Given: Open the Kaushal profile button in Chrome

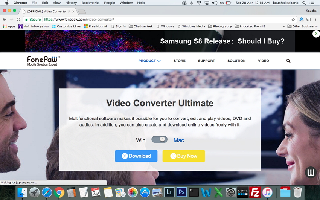Looking at the screenshot, I should point(311,11).
